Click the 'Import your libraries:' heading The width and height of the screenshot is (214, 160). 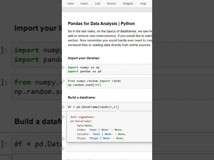[84, 58]
